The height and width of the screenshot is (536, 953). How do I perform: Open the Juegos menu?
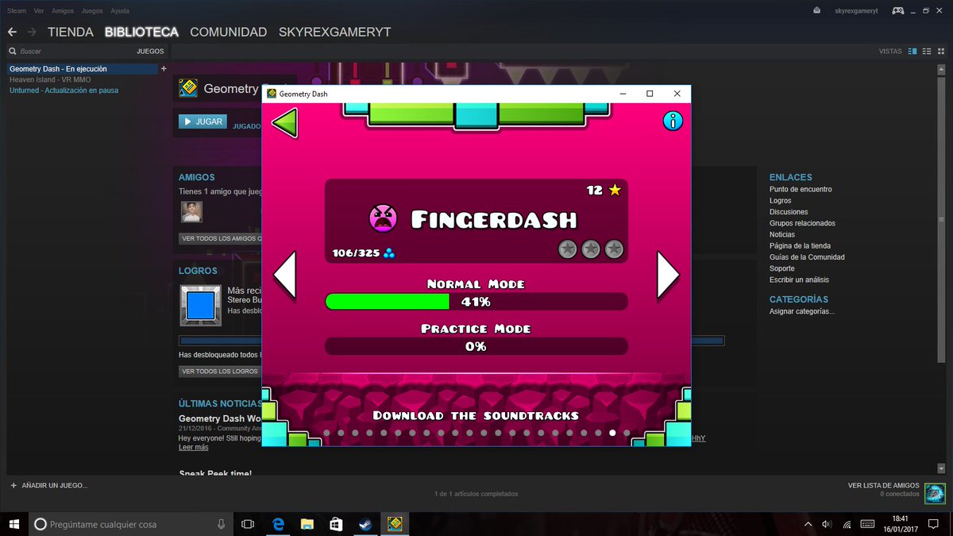click(92, 11)
